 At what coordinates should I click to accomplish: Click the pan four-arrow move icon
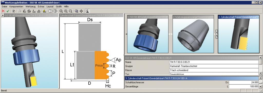coord(81,11)
